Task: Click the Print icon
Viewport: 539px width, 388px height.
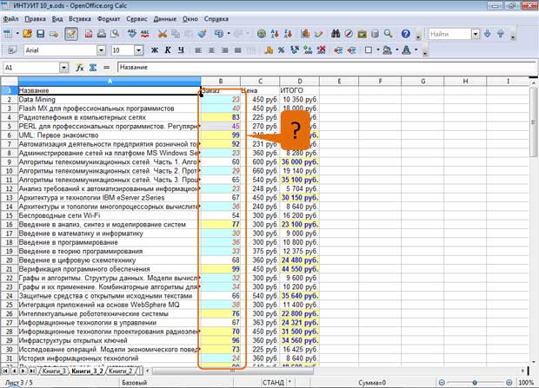Action: 102,34
